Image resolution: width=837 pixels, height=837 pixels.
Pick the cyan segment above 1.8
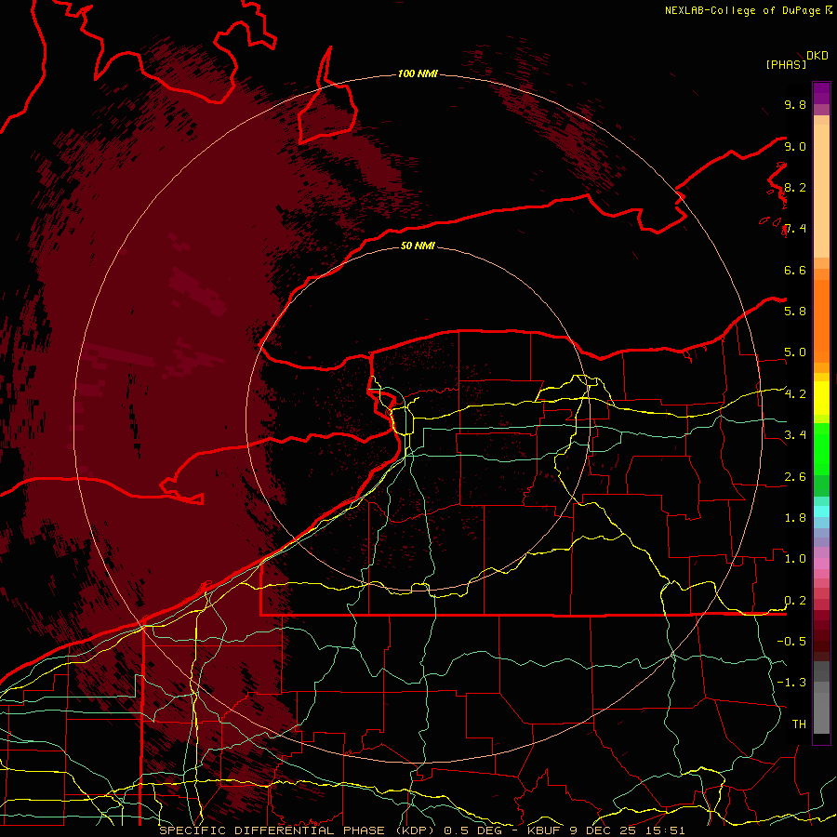pyautogui.click(x=821, y=511)
